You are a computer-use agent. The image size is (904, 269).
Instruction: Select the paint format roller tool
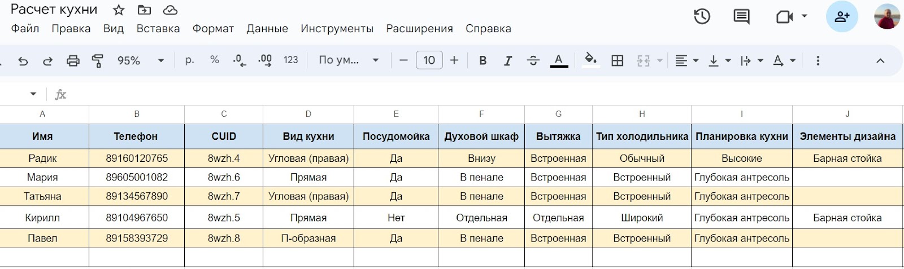coord(98,61)
